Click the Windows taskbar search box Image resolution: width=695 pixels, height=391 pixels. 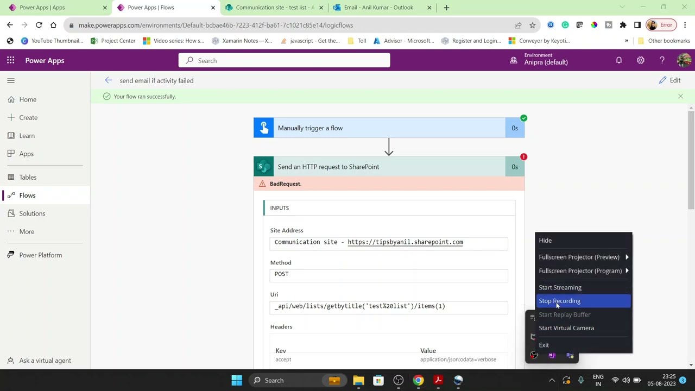[x=297, y=380]
